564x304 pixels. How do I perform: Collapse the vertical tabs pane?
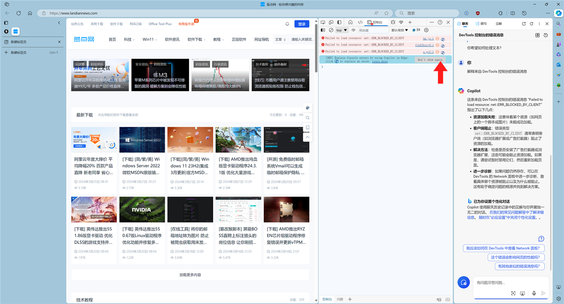point(59,23)
